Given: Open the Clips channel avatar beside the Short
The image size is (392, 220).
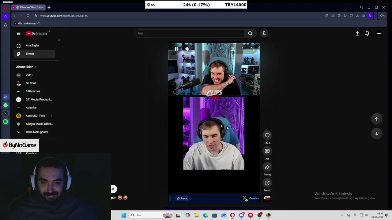Looking at the screenshot, I should 267,198.
